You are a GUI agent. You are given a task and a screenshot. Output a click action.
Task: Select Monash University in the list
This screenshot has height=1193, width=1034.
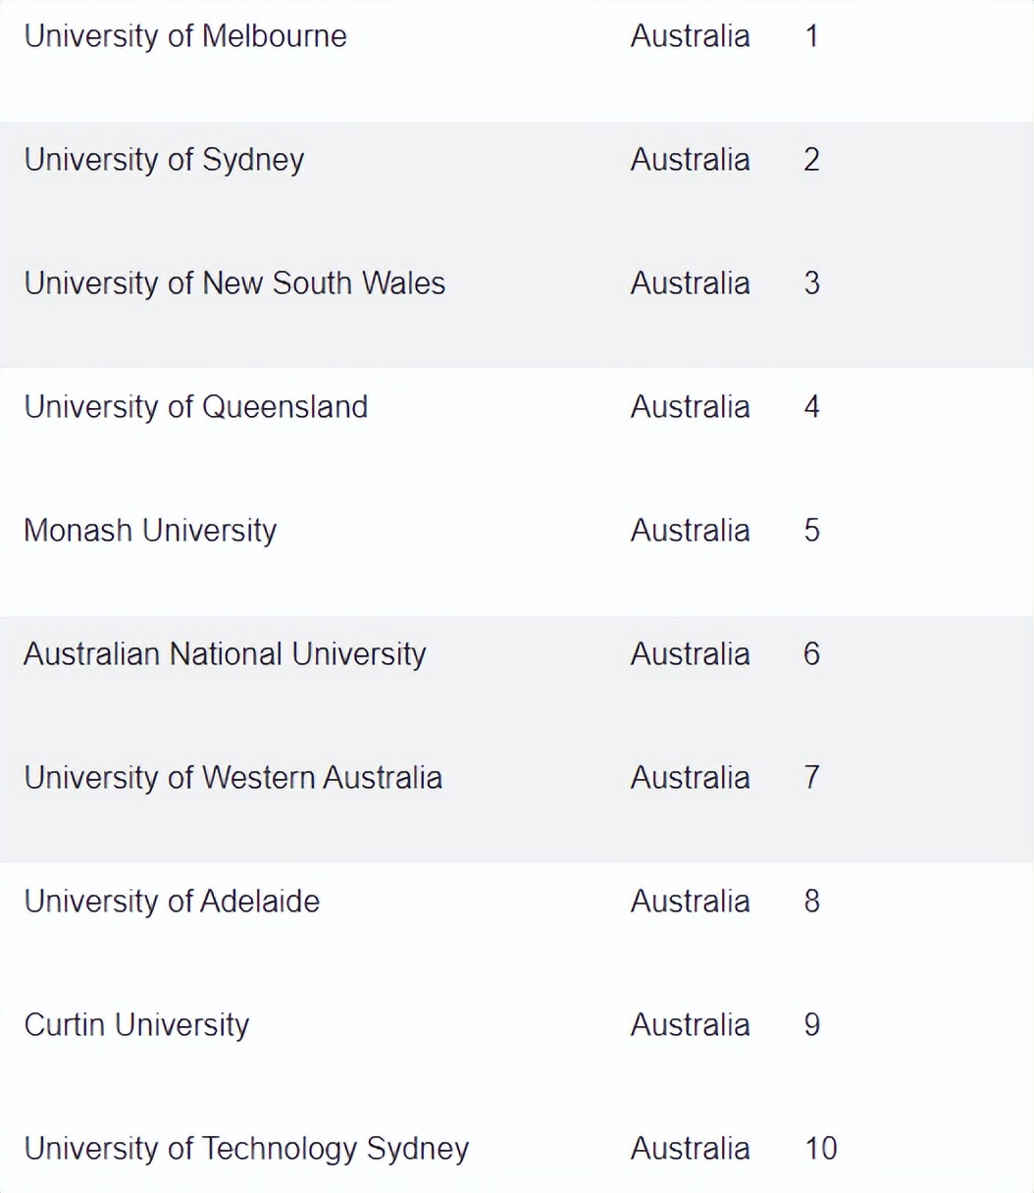(150, 531)
